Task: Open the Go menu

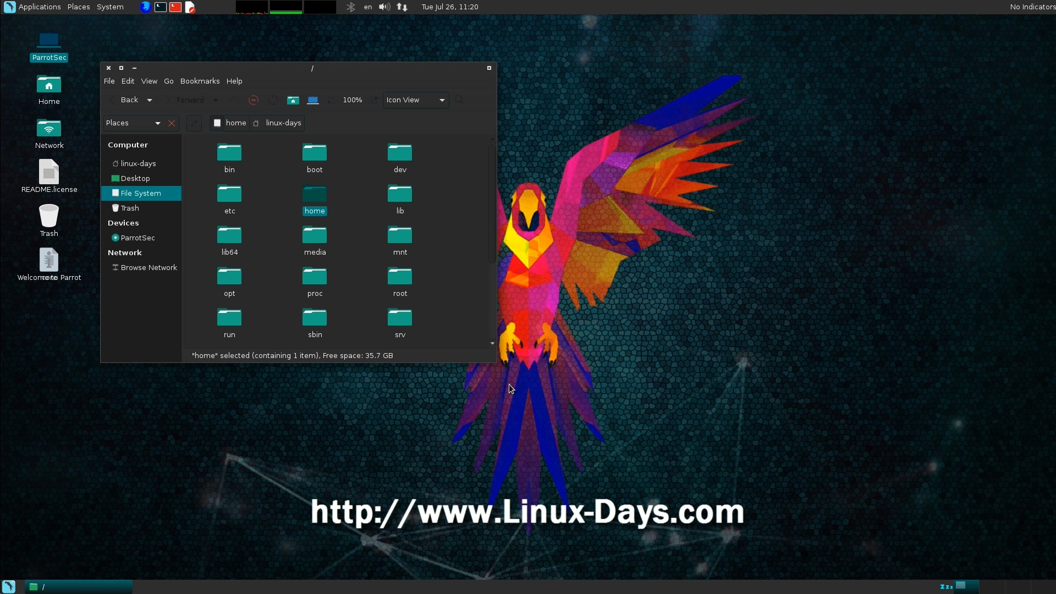Action: click(x=169, y=81)
